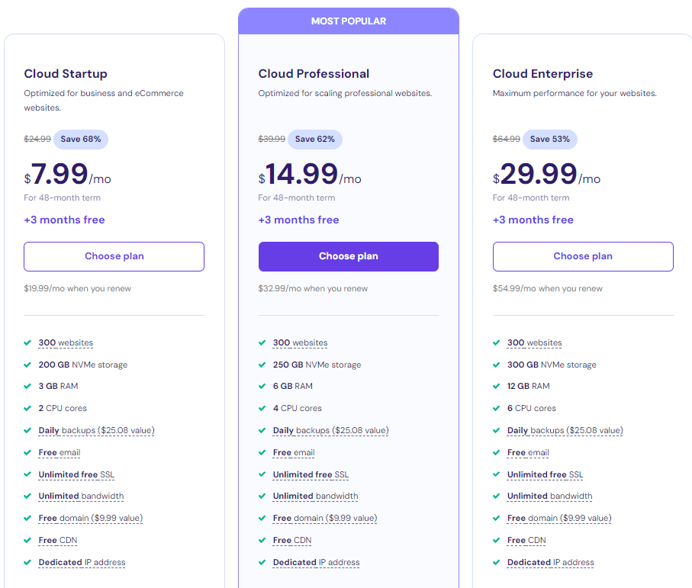Open 300 websites tooltip in Cloud Startup

(66, 342)
